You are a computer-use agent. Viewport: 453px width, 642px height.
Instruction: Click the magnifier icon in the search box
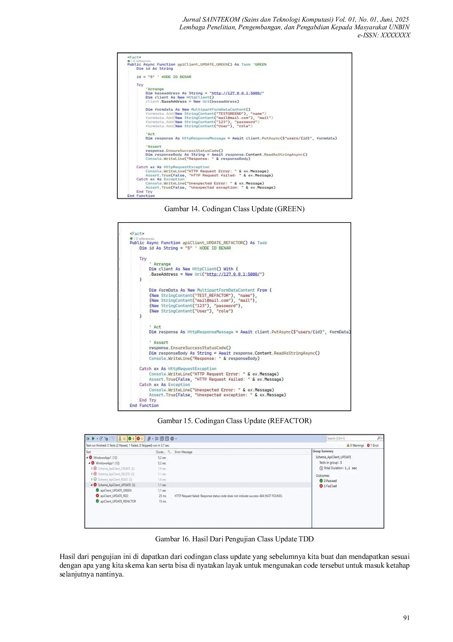pos(379,438)
